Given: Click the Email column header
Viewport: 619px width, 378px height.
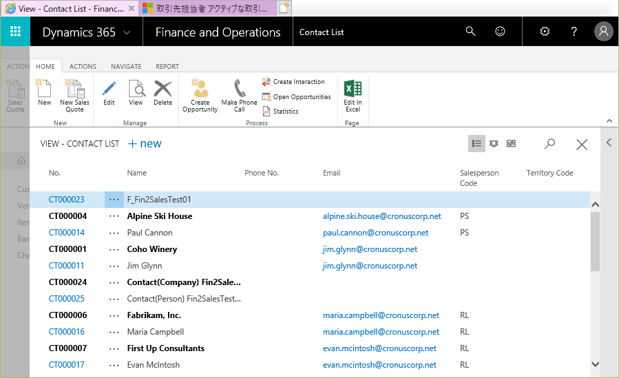Looking at the screenshot, I should [331, 173].
